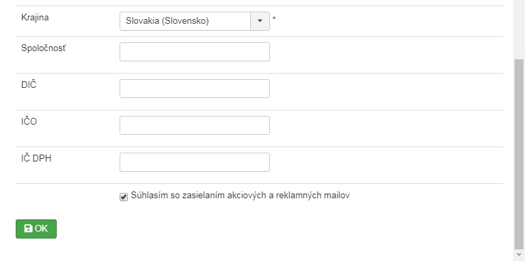The image size is (531, 263).
Task: Click the scrollbar track above the thumb
Action: point(519,29)
